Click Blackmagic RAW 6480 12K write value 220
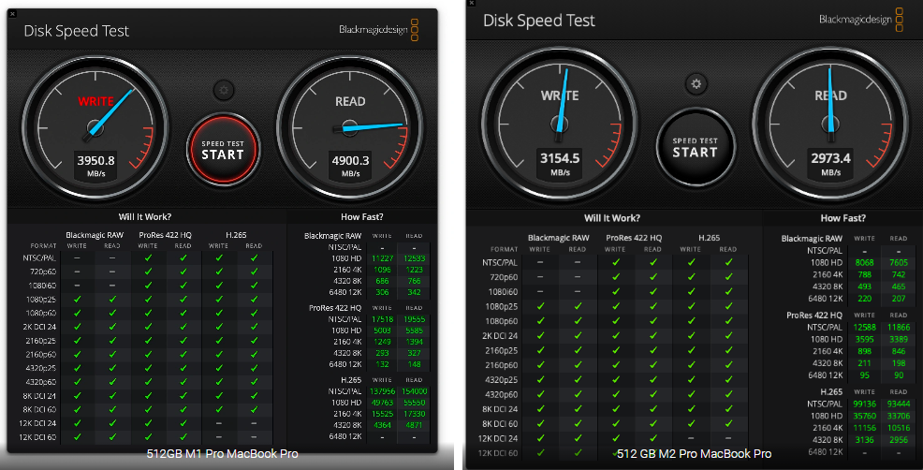Image resolution: width=923 pixels, height=470 pixels. 865,299
